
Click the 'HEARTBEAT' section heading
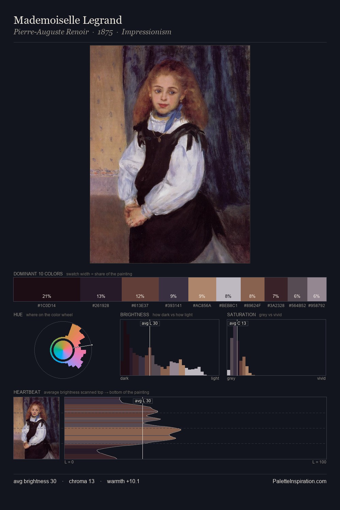click(x=27, y=392)
